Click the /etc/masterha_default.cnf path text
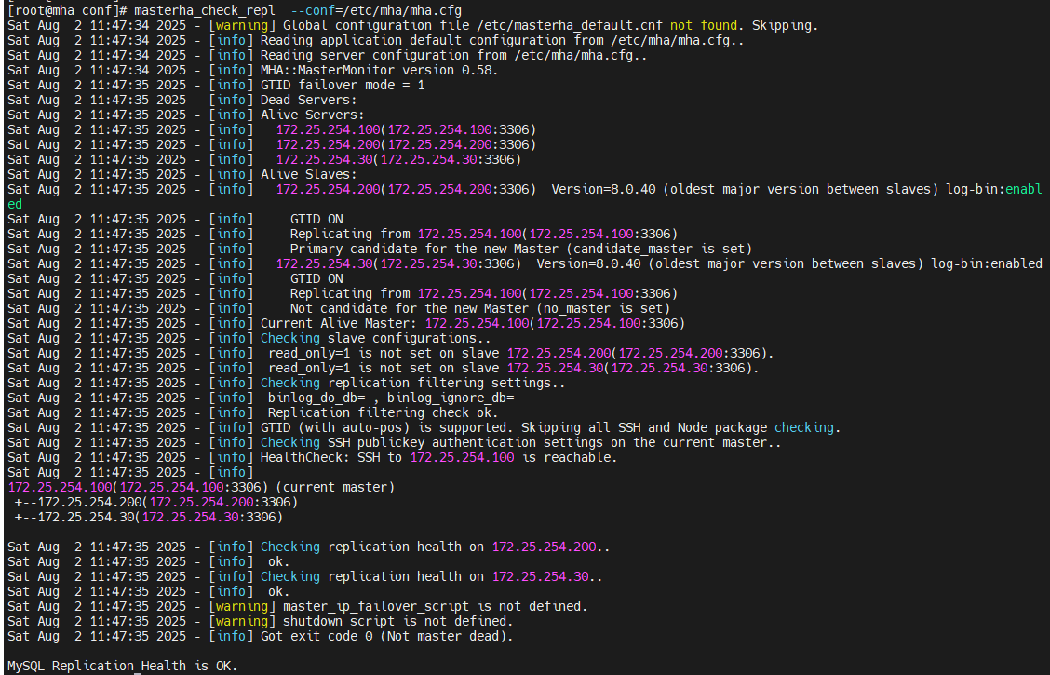Image resolution: width=1050 pixels, height=675 pixels. coord(569,25)
